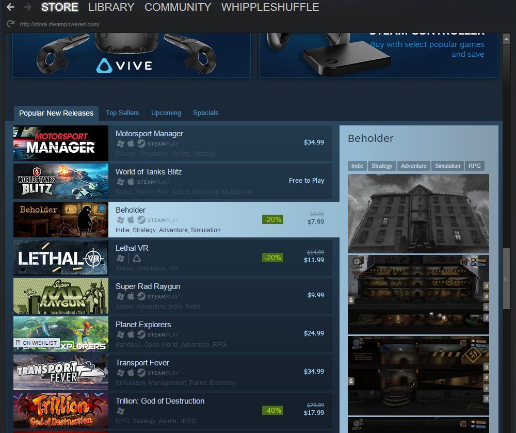Open the HTC Vive promotional banner
The width and height of the screenshot is (516, 433).
point(131,55)
